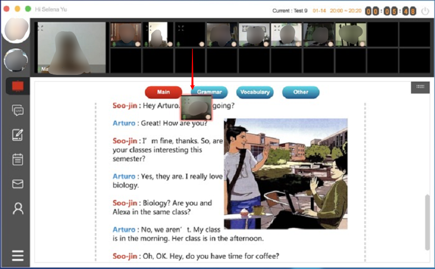Click the line 'Great! How are you?'

point(174,123)
